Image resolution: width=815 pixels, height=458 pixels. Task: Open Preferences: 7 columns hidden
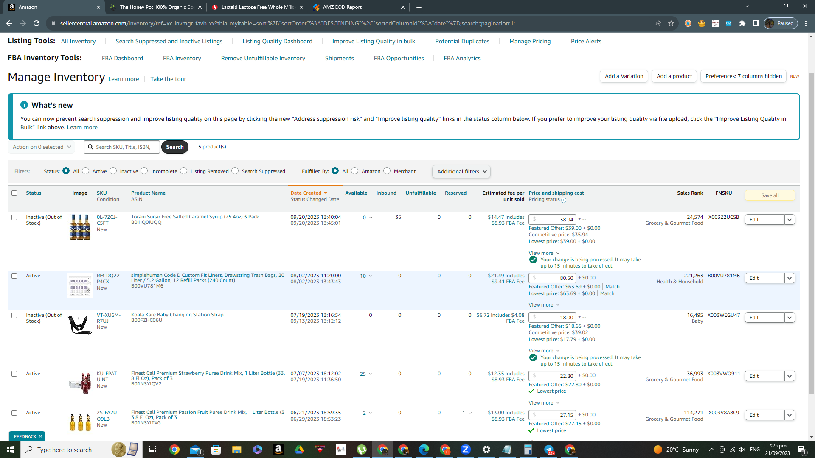pyautogui.click(x=743, y=76)
